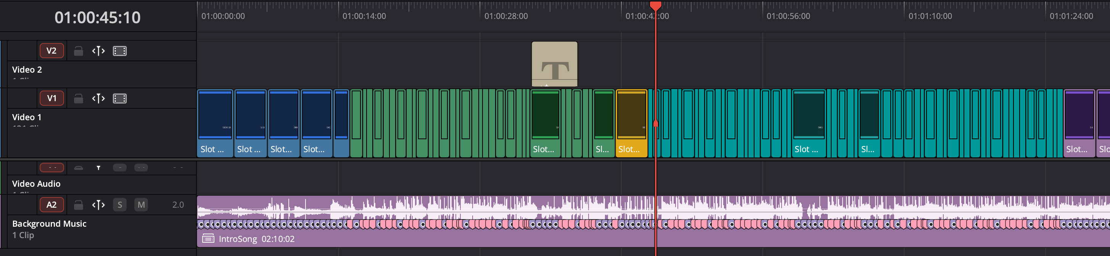
Task: Lock the Video 1 track
Action: coord(78,99)
